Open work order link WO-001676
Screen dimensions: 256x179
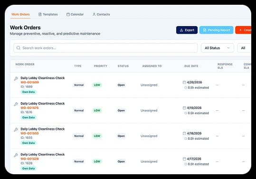tap(30, 108)
